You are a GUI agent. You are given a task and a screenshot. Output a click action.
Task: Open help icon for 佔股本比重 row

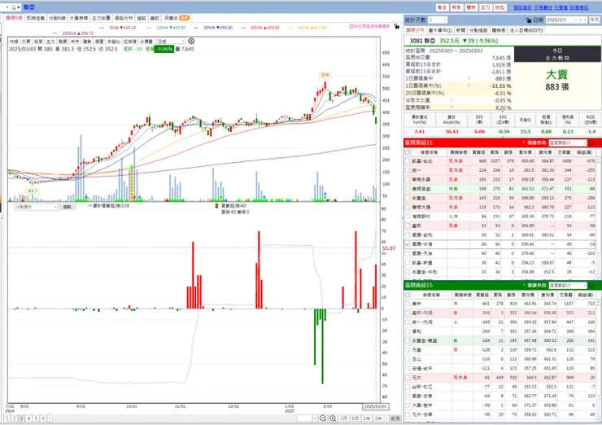point(451,100)
